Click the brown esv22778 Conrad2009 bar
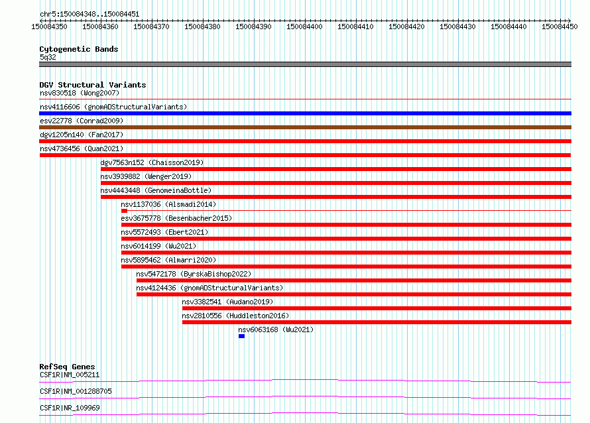590x423 pixels. tap(305, 127)
